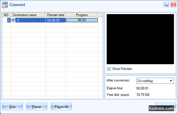Screen dimensions: 178x114
Task: Click the Skip button
Action: (12, 107)
